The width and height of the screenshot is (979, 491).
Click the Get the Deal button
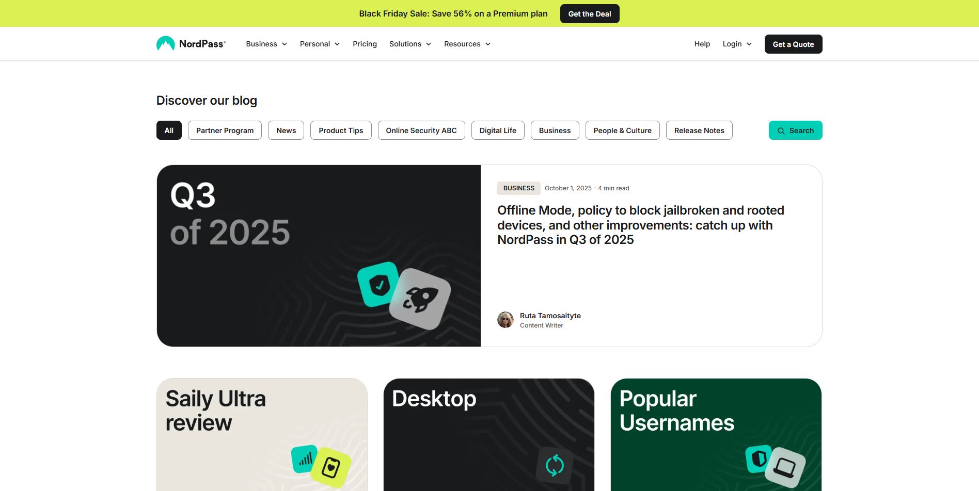tap(590, 14)
